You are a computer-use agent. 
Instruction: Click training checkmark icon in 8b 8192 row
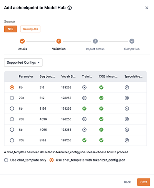coord(84,108)
